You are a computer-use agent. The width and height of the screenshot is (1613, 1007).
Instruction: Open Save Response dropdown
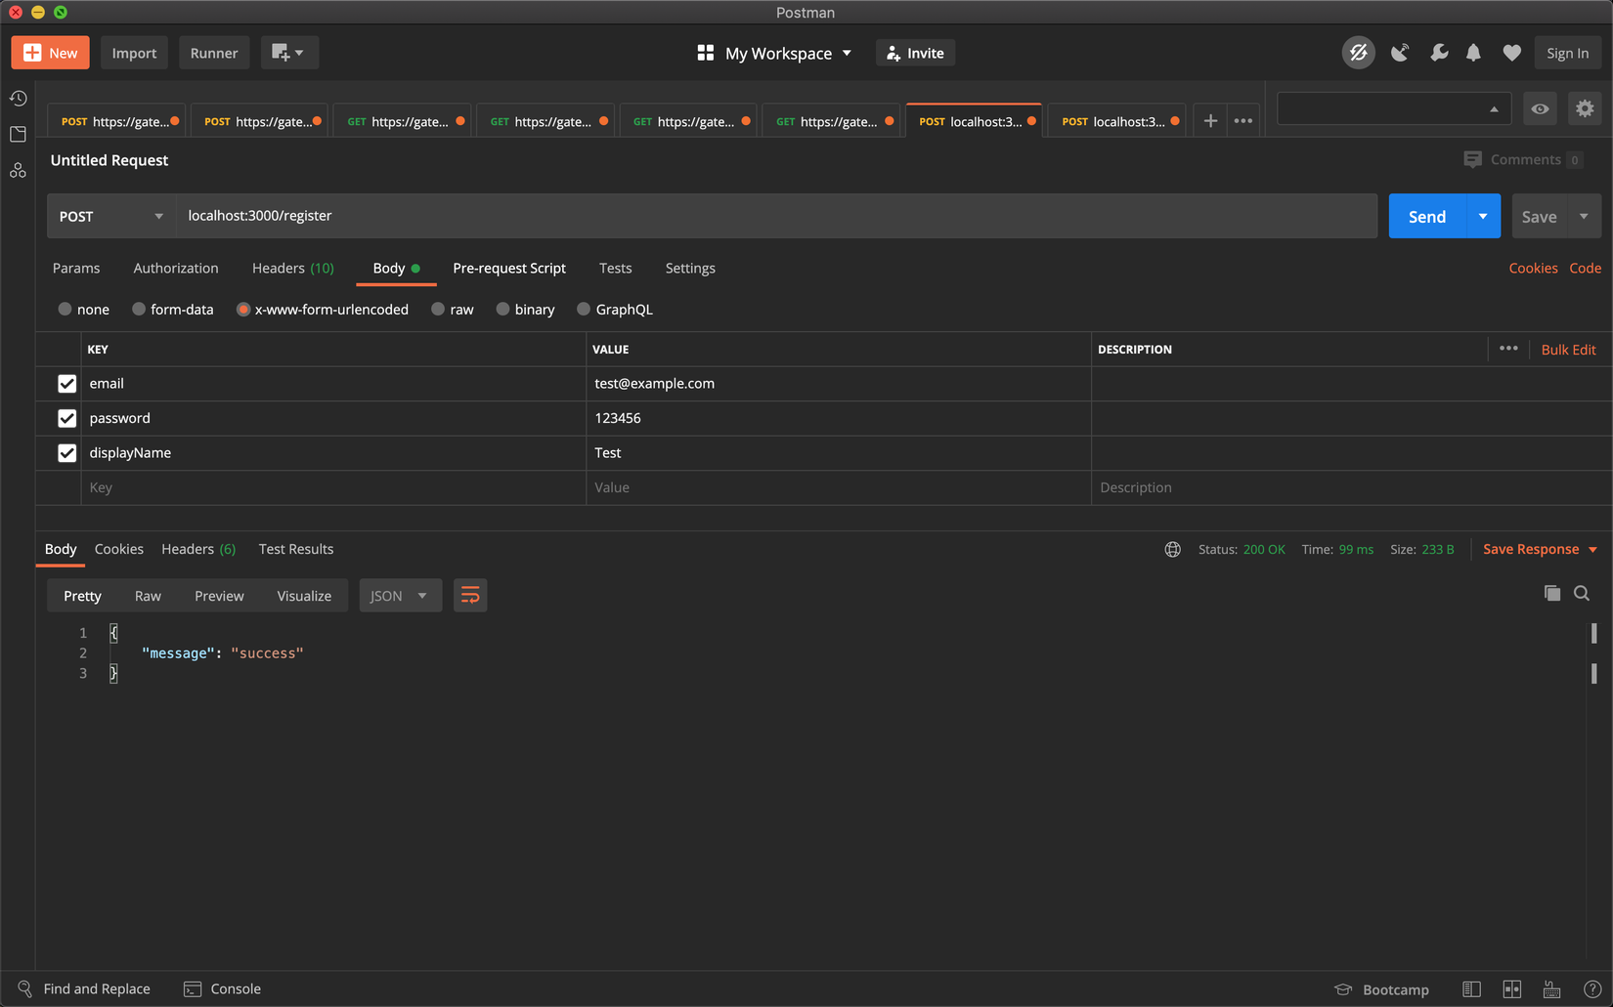point(1541,550)
